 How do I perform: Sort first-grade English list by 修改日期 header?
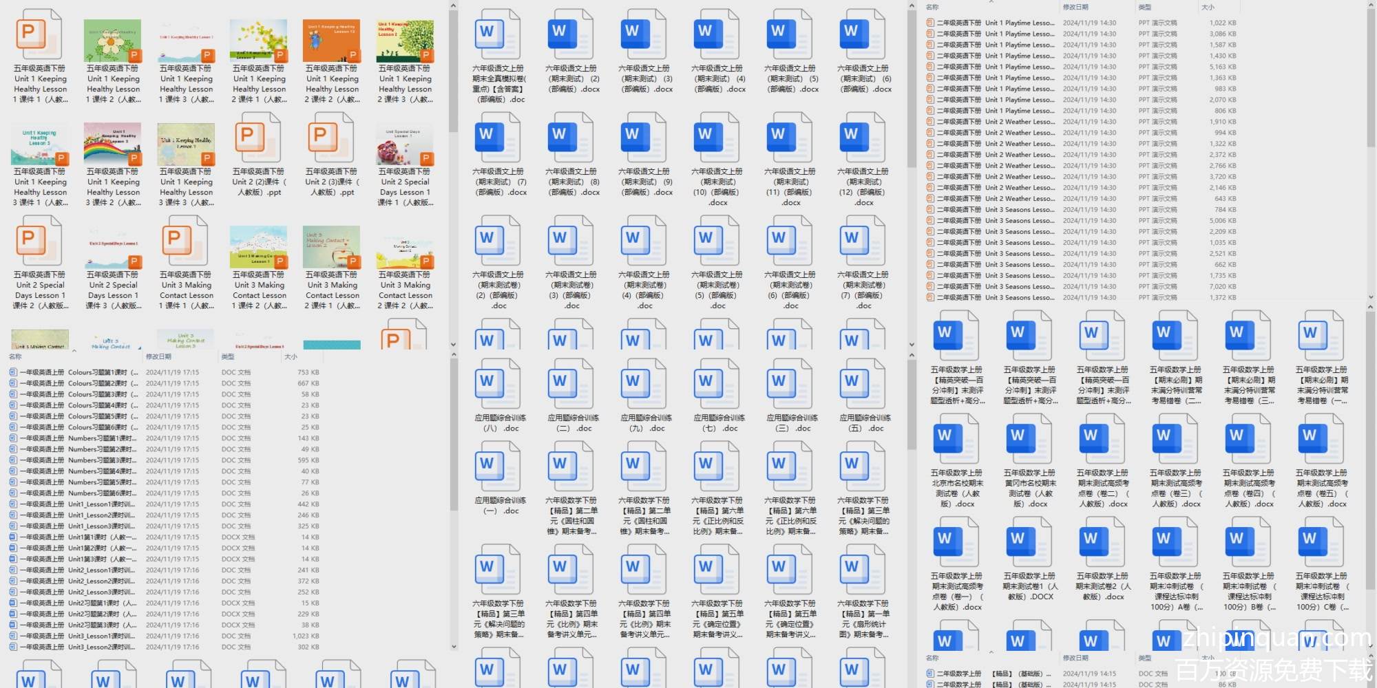[x=158, y=356]
